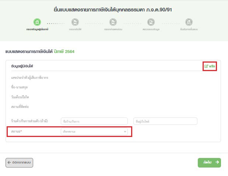Click the กรอกข้อมูลผู้เสียภาษี step label
The image size is (228, 176).
[x=37, y=29]
